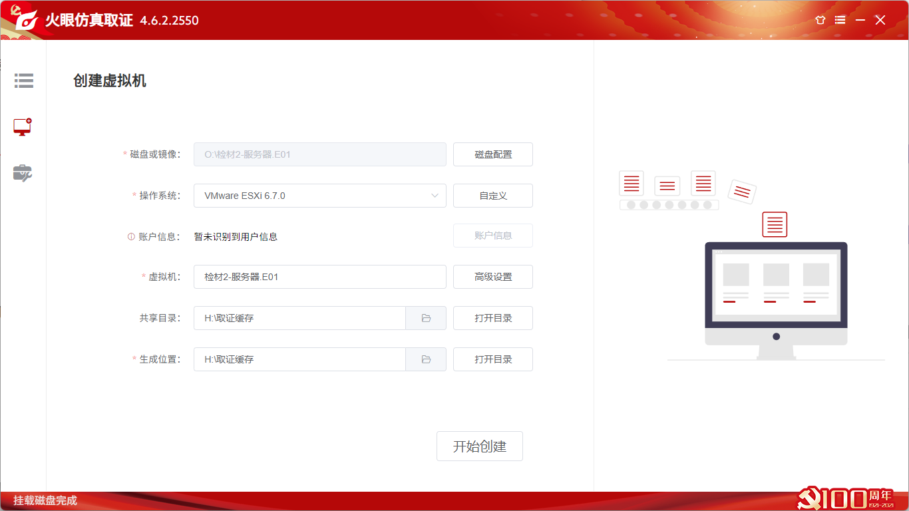The image size is (909, 511).
Task: Click the 创建虚拟机 heading
Action: (x=110, y=81)
